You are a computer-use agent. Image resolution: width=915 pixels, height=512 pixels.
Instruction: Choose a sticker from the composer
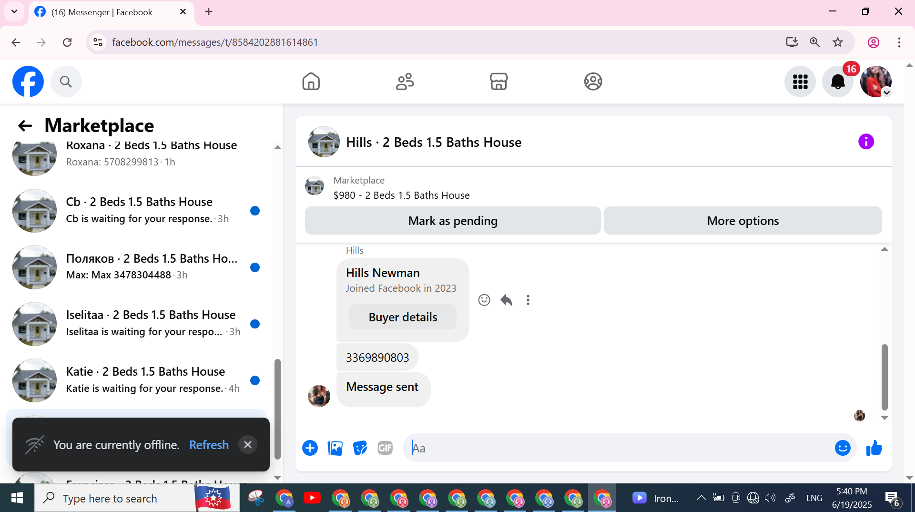[x=360, y=448]
